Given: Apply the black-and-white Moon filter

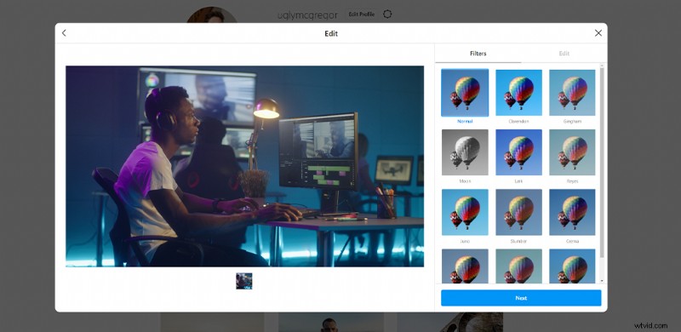Looking at the screenshot, I should [465, 152].
